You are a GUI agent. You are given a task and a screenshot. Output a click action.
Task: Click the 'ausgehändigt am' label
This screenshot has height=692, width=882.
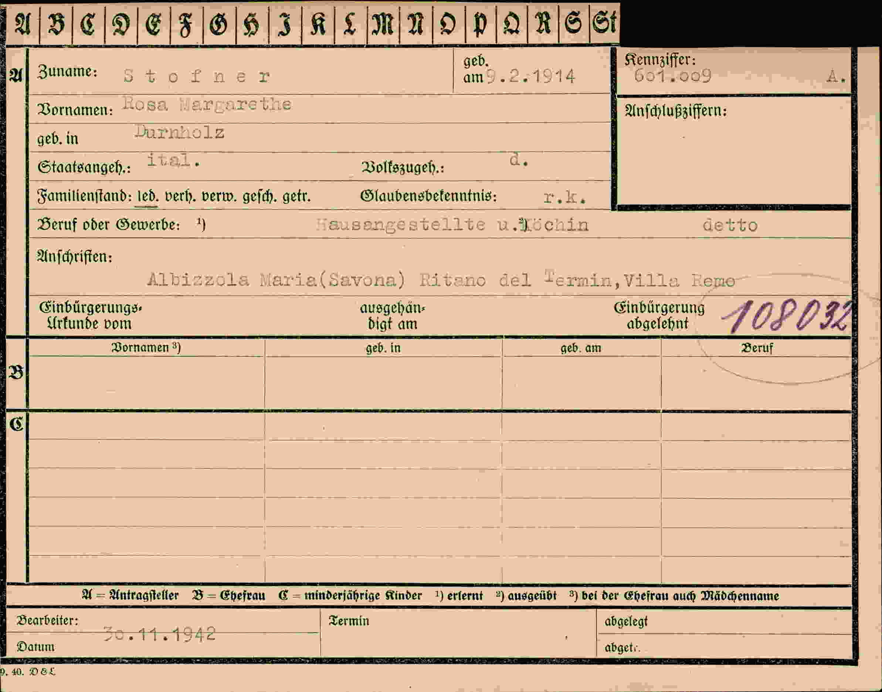393,316
